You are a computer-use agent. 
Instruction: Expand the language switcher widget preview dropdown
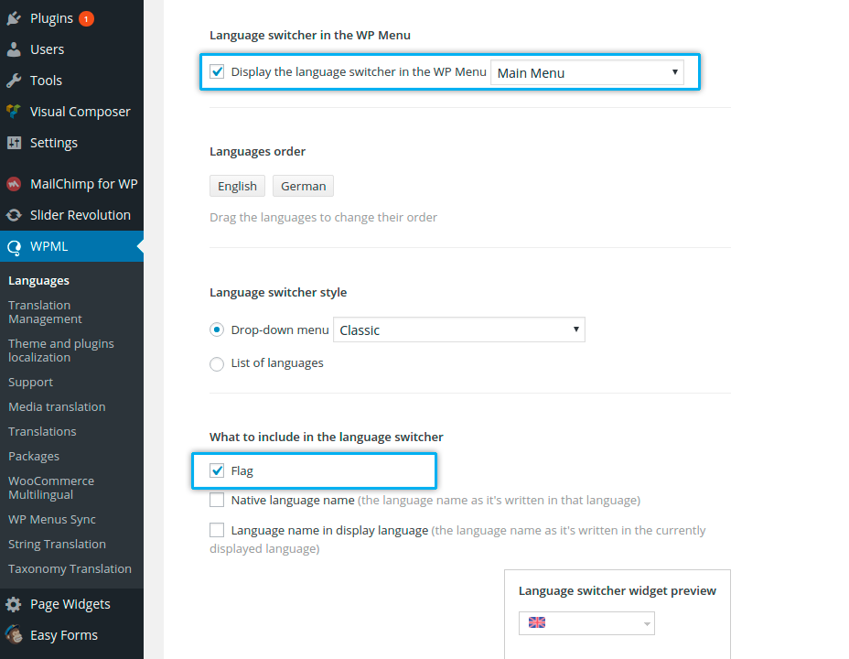(x=586, y=623)
